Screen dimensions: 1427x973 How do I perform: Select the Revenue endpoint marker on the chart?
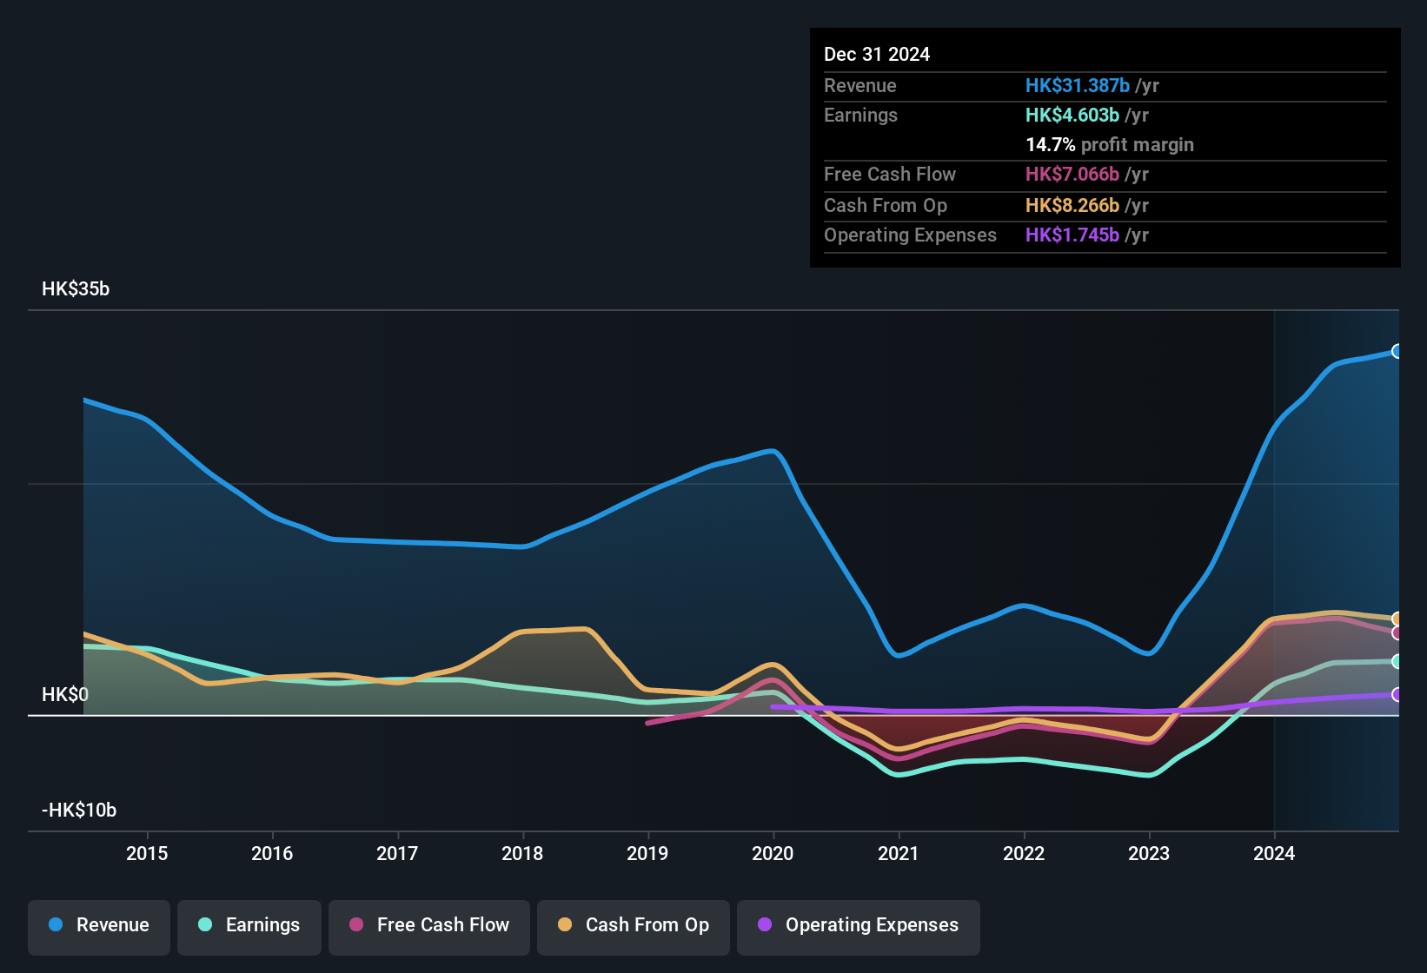pyautogui.click(x=1397, y=351)
